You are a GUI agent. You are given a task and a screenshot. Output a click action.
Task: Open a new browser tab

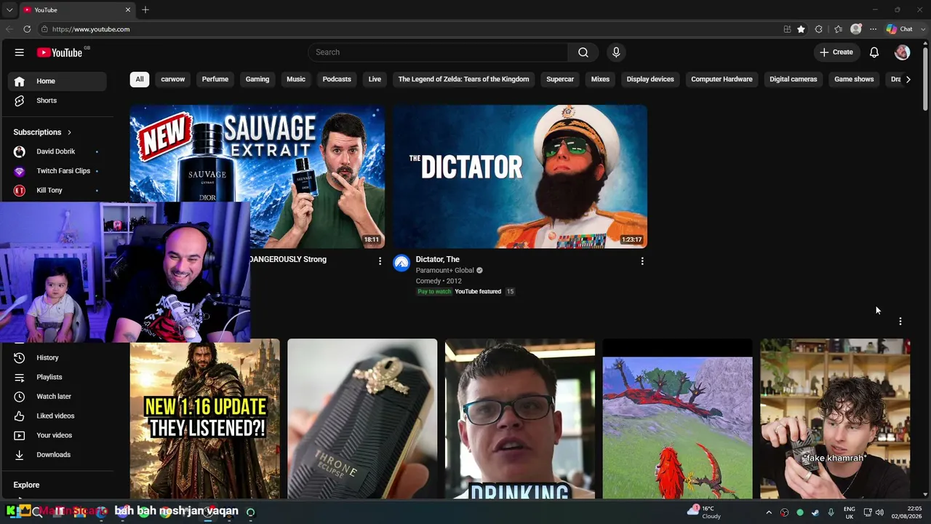click(145, 9)
